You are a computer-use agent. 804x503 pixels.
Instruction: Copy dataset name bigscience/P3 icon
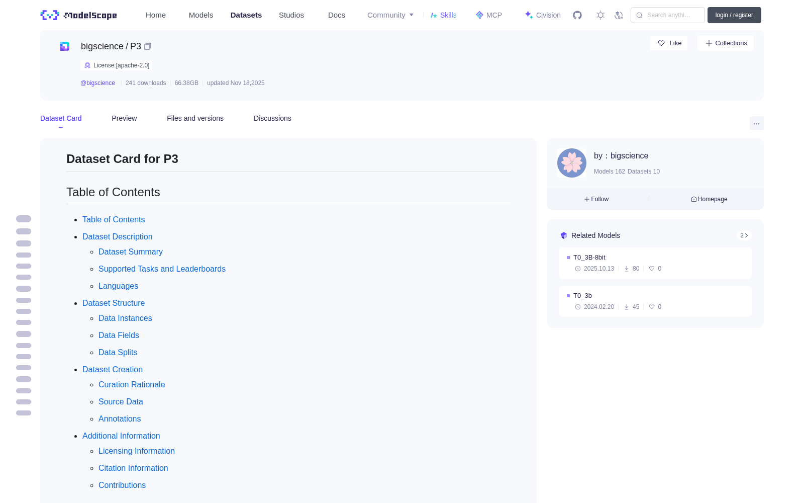pyautogui.click(x=148, y=46)
